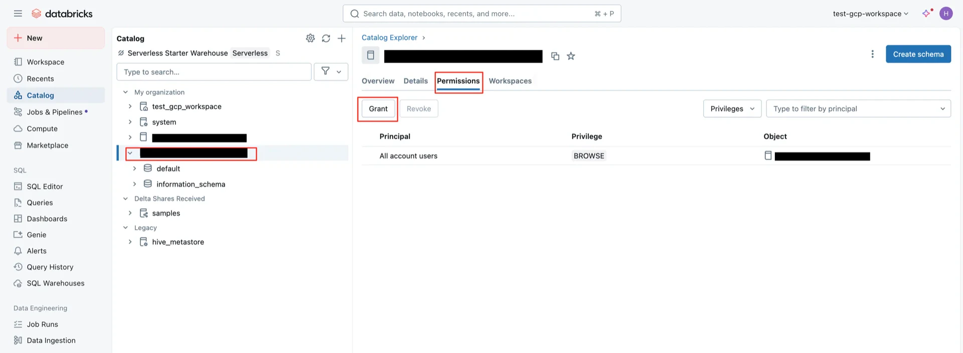Click Serverless Starter Warehouse selector

178,53
